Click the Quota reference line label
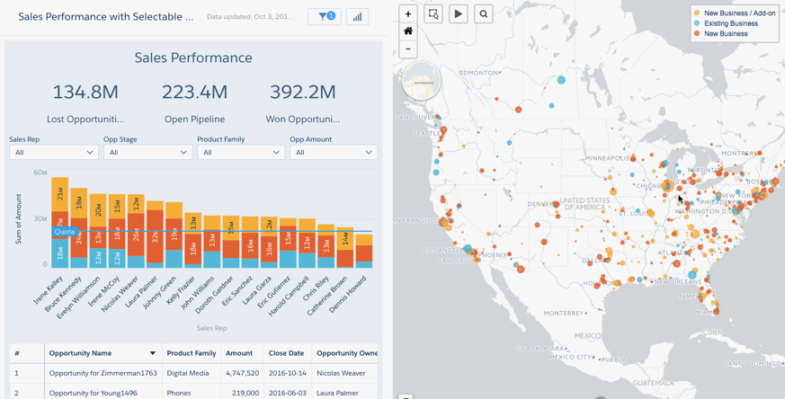785x399 pixels. pyautogui.click(x=64, y=232)
